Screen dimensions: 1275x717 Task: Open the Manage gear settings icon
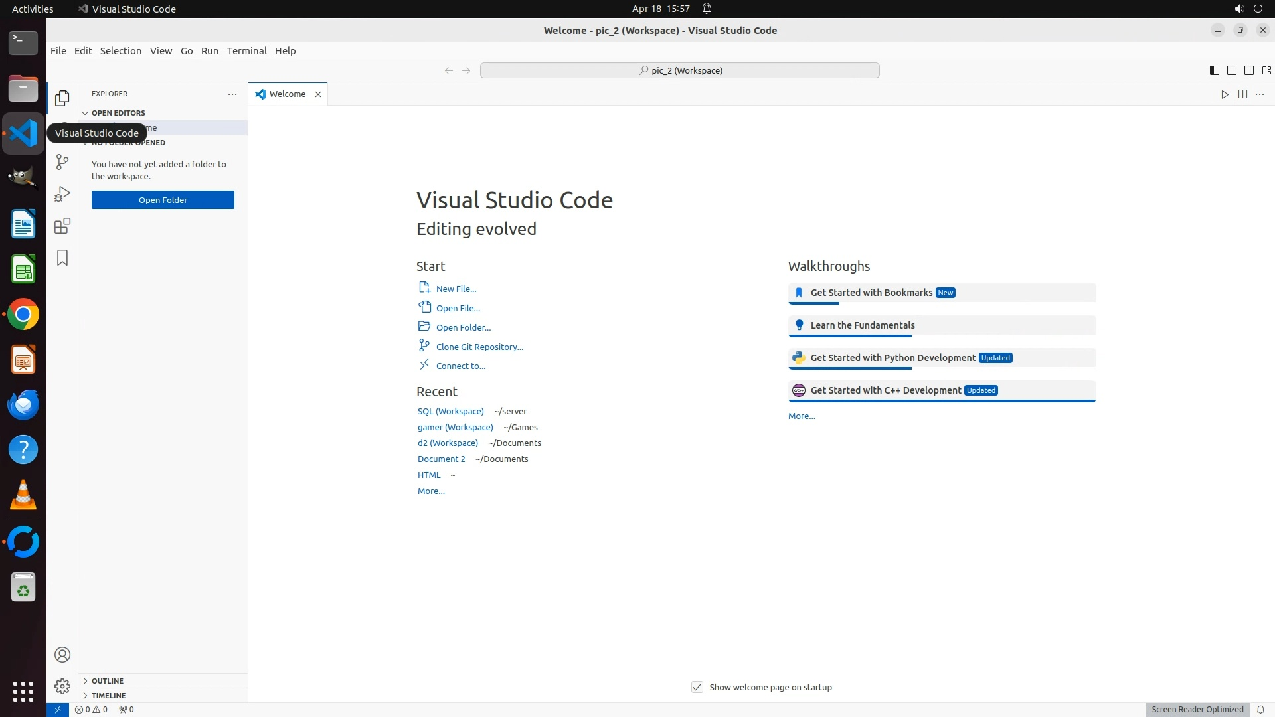point(62,686)
